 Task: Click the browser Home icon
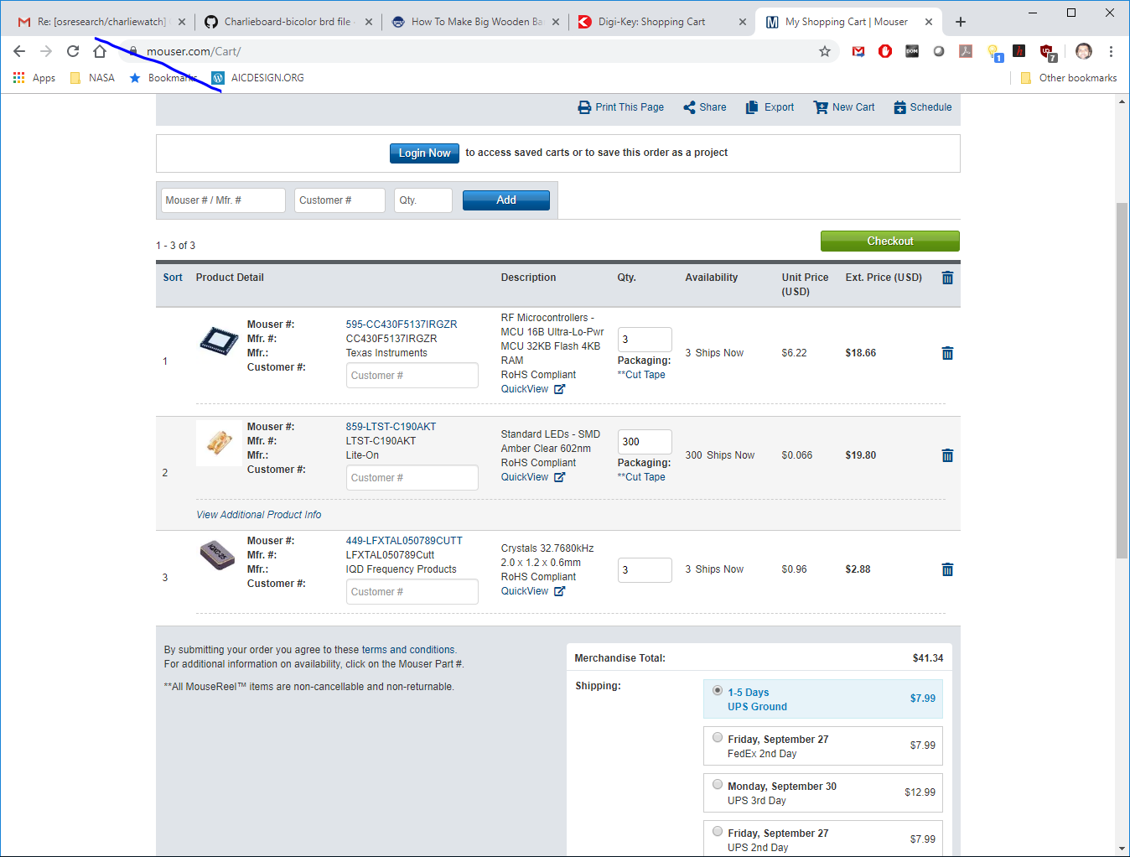click(100, 51)
